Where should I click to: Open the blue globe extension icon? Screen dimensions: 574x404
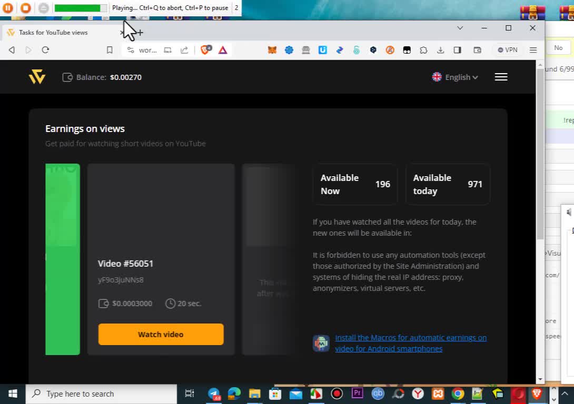click(x=289, y=50)
